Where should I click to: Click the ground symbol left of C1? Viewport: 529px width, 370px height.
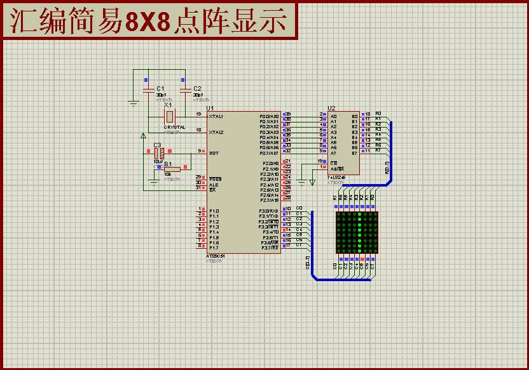pyautogui.click(x=134, y=103)
